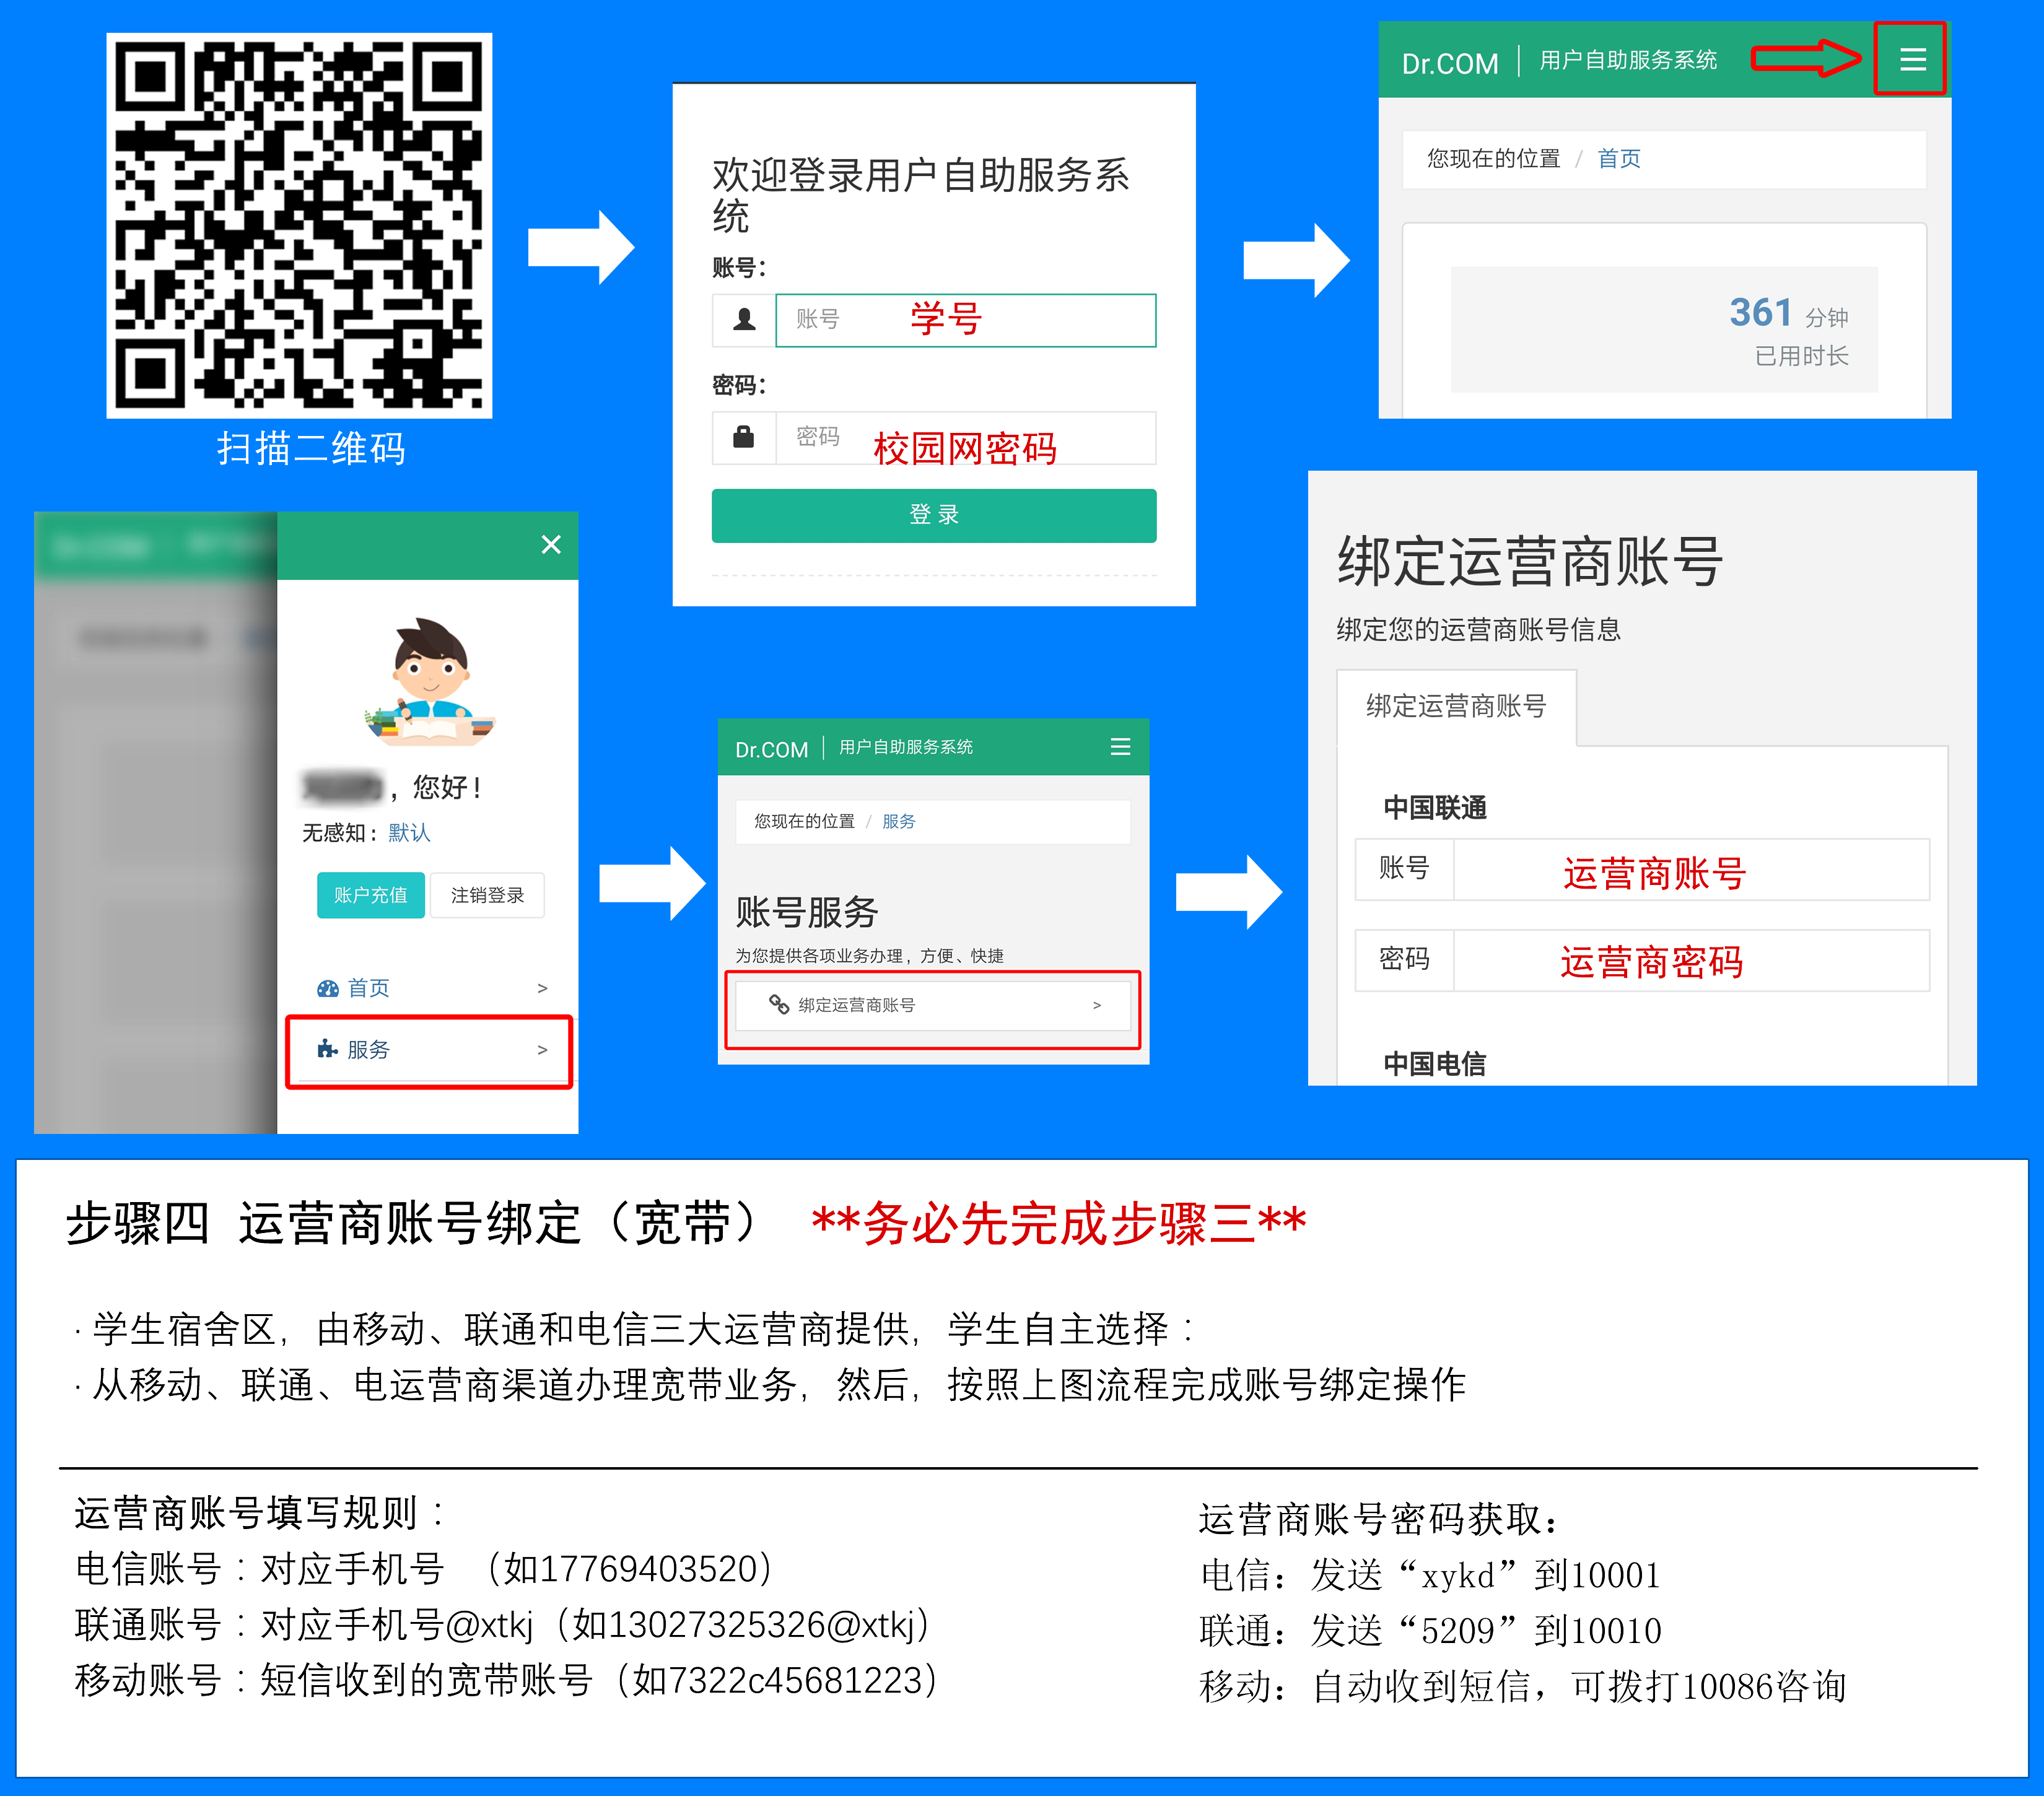This screenshot has height=1796, width=2044.
Task: Open hamburger menu in 账号服务 screenshot
Action: click(x=1120, y=747)
